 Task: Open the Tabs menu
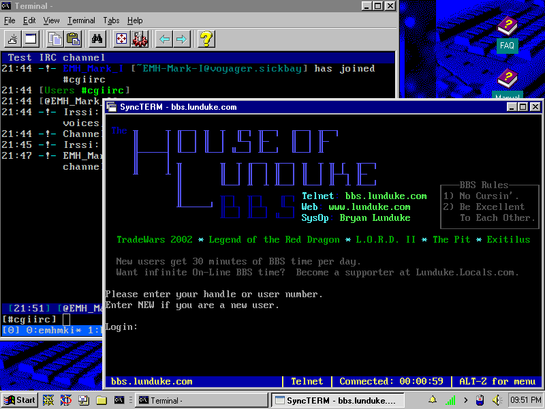click(111, 20)
